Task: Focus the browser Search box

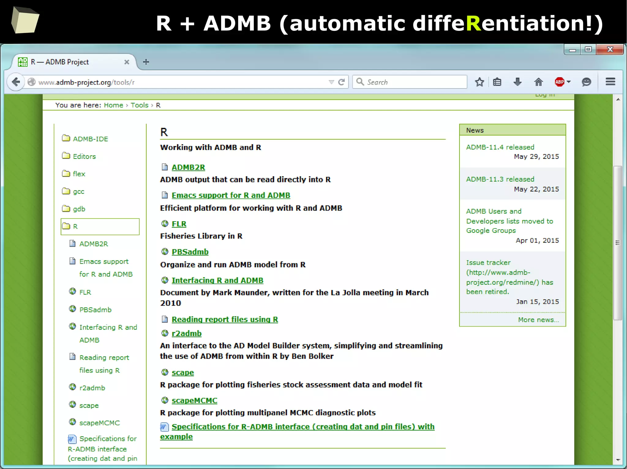Action: click(410, 82)
